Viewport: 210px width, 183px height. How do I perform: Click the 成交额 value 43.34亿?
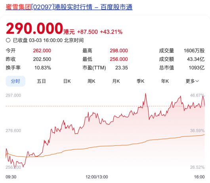click(x=196, y=59)
